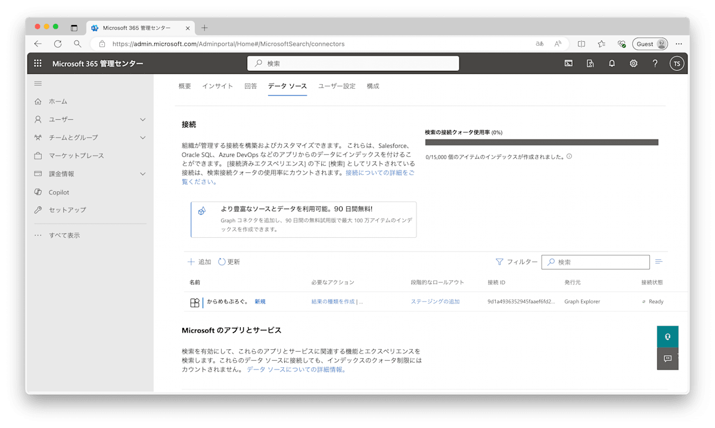Open Copilot in the sidebar
Screen dimensions: 715x428
pyautogui.click(x=59, y=192)
